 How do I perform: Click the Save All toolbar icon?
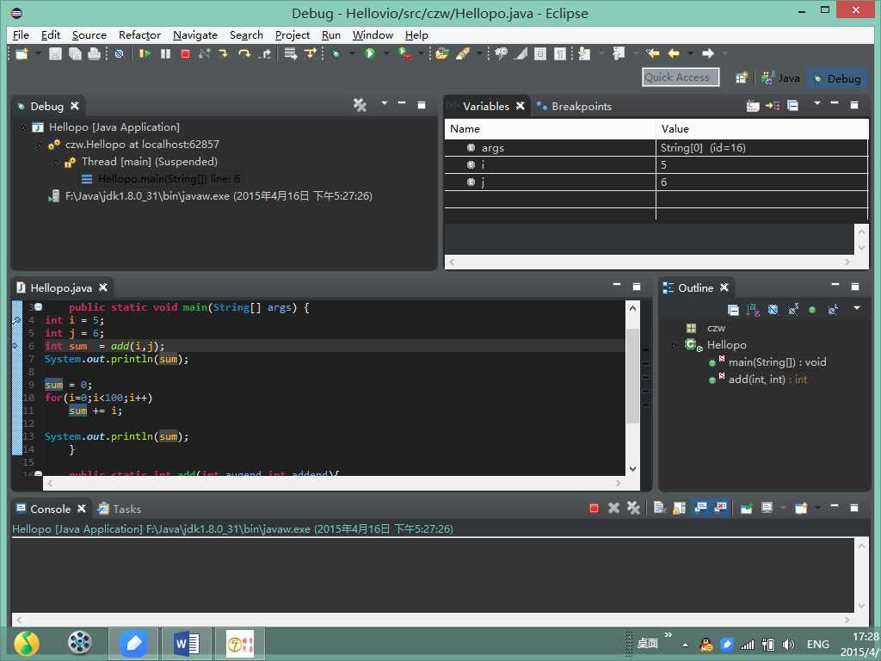(x=75, y=54)
